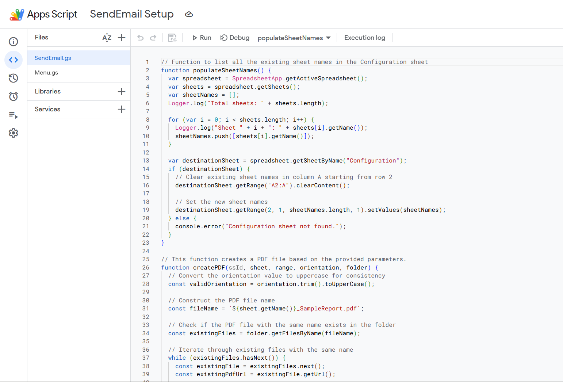Sort files alphabetically with AZ icon
563x382 pixels.
(x=107, y=38)
